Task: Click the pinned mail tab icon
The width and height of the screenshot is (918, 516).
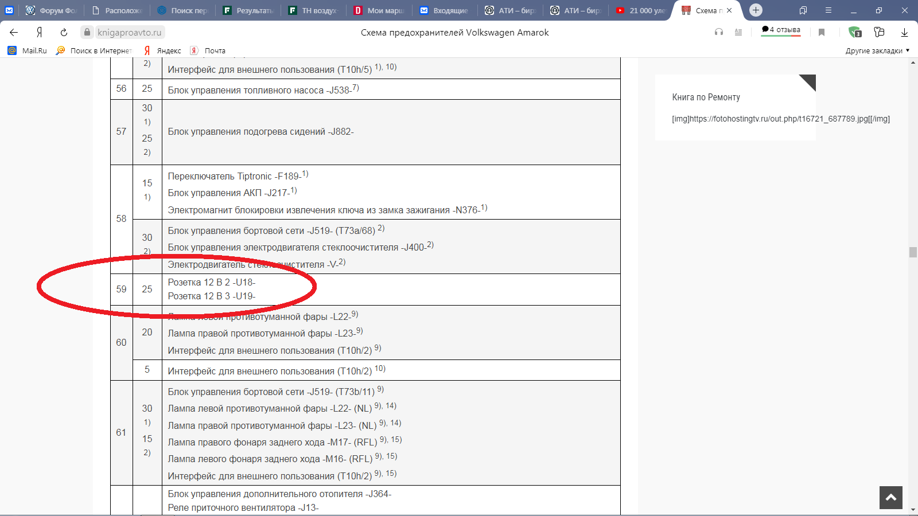Action: point(9,10)
